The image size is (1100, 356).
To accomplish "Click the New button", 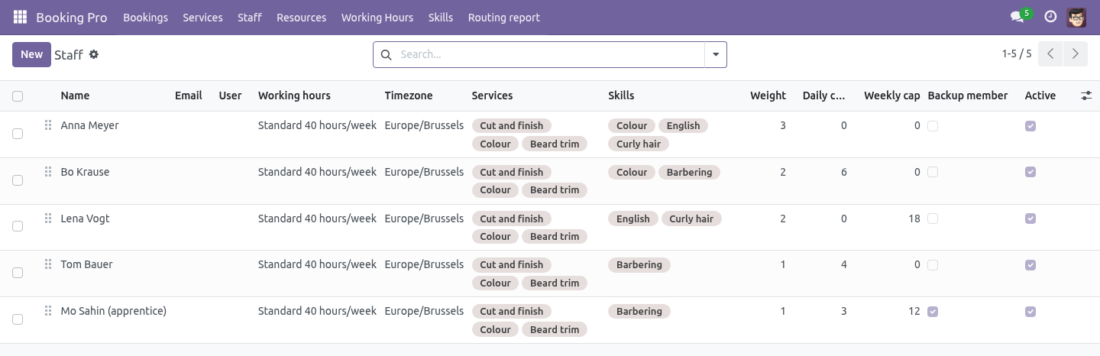I will [x=31, y=54].
